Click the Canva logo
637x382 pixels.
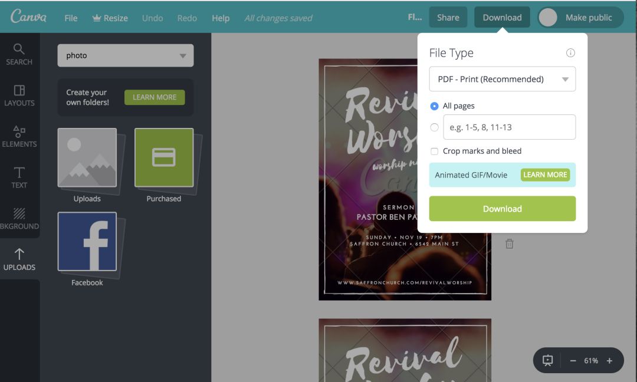point(28,17)
